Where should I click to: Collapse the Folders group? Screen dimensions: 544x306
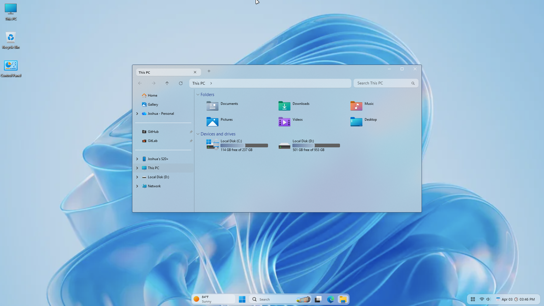click(198, 95)
